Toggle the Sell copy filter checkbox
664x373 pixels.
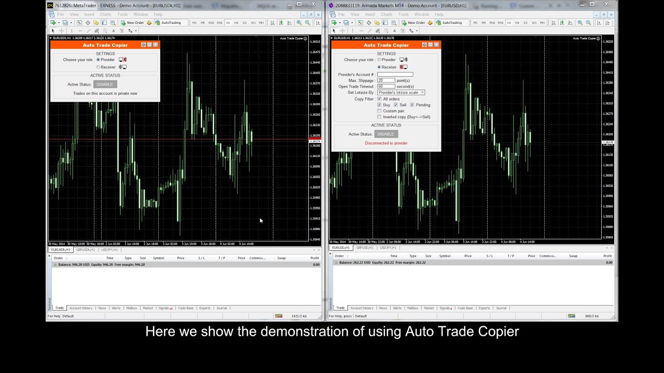(396, 105)
